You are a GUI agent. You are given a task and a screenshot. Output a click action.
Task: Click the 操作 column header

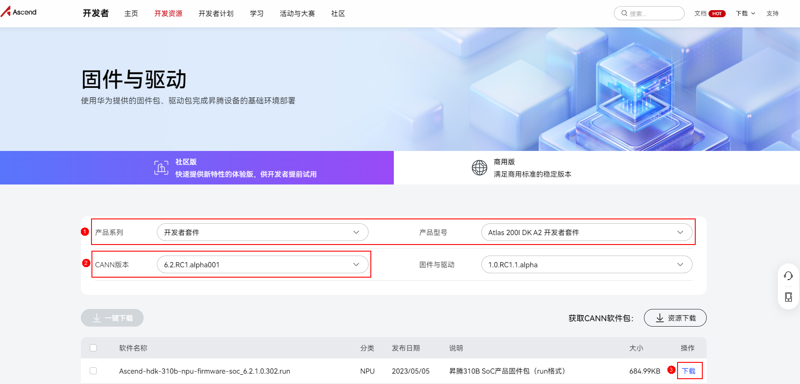click(x=688, y=348)
